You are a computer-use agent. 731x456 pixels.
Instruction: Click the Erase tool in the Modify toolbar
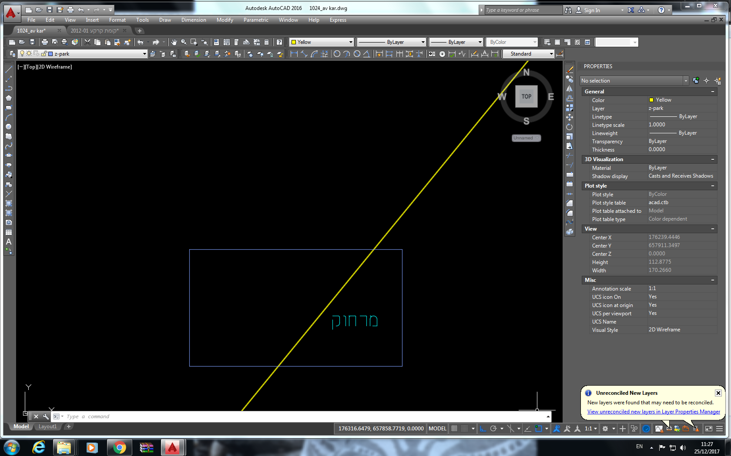570,69
